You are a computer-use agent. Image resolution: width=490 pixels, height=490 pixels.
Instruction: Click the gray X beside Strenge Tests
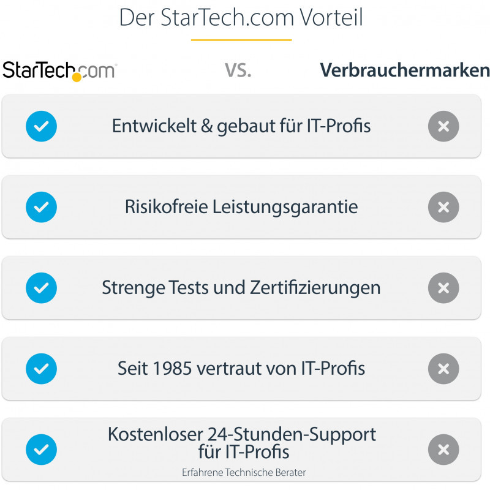pos(443,288)
